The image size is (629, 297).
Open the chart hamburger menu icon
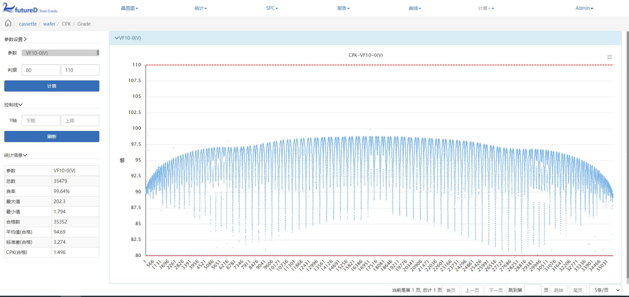tap(610, 57)
